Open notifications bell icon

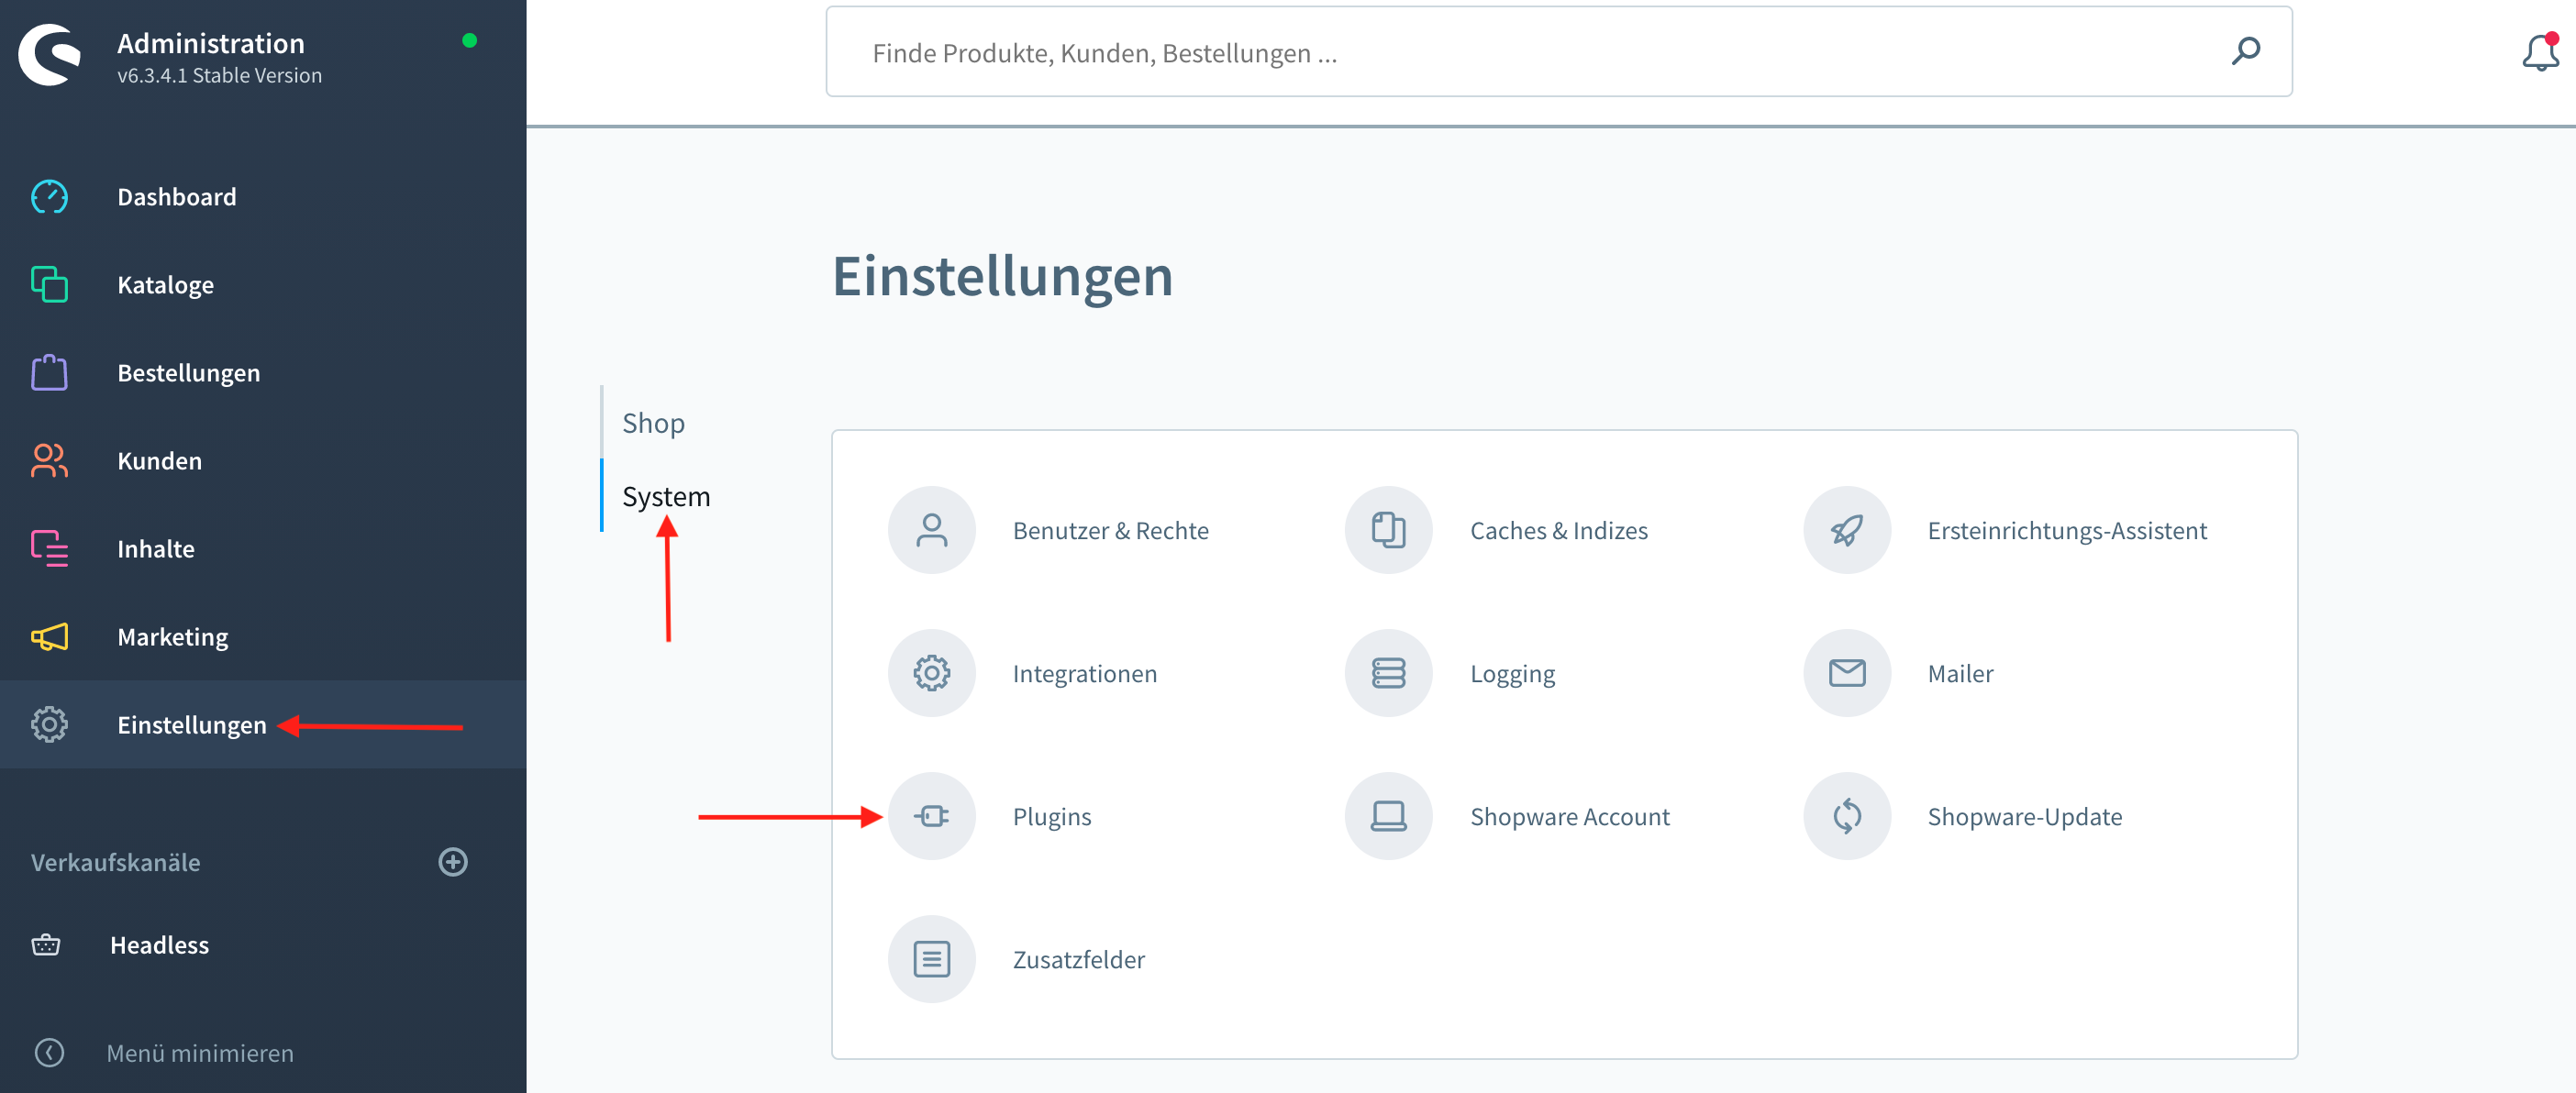2540,52
